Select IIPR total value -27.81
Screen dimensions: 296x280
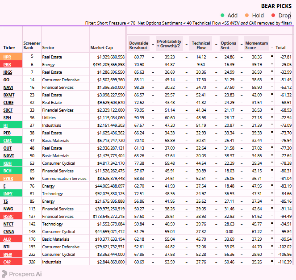286,57
